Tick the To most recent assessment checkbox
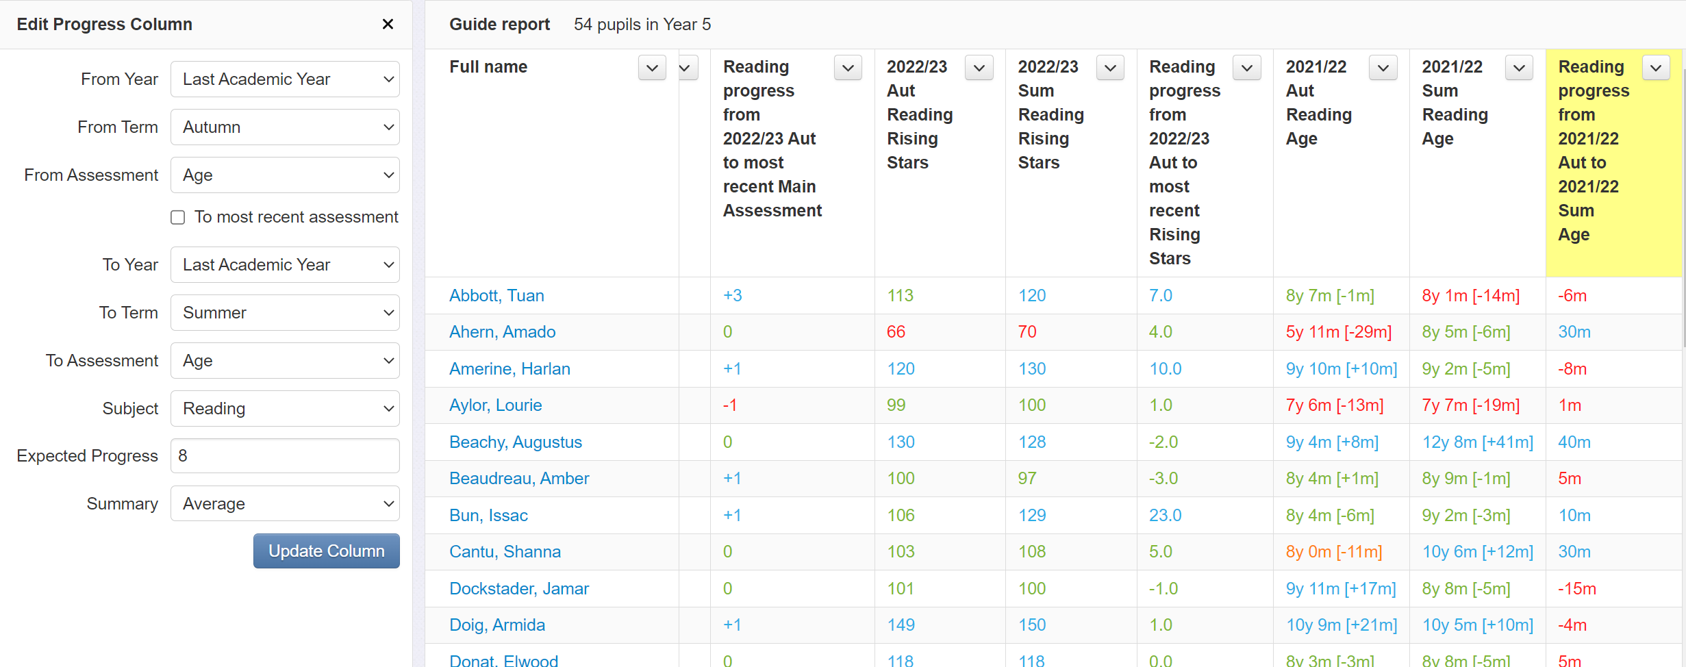The image size is (1686, 667). pyautogui.click(x=178, y=217)
